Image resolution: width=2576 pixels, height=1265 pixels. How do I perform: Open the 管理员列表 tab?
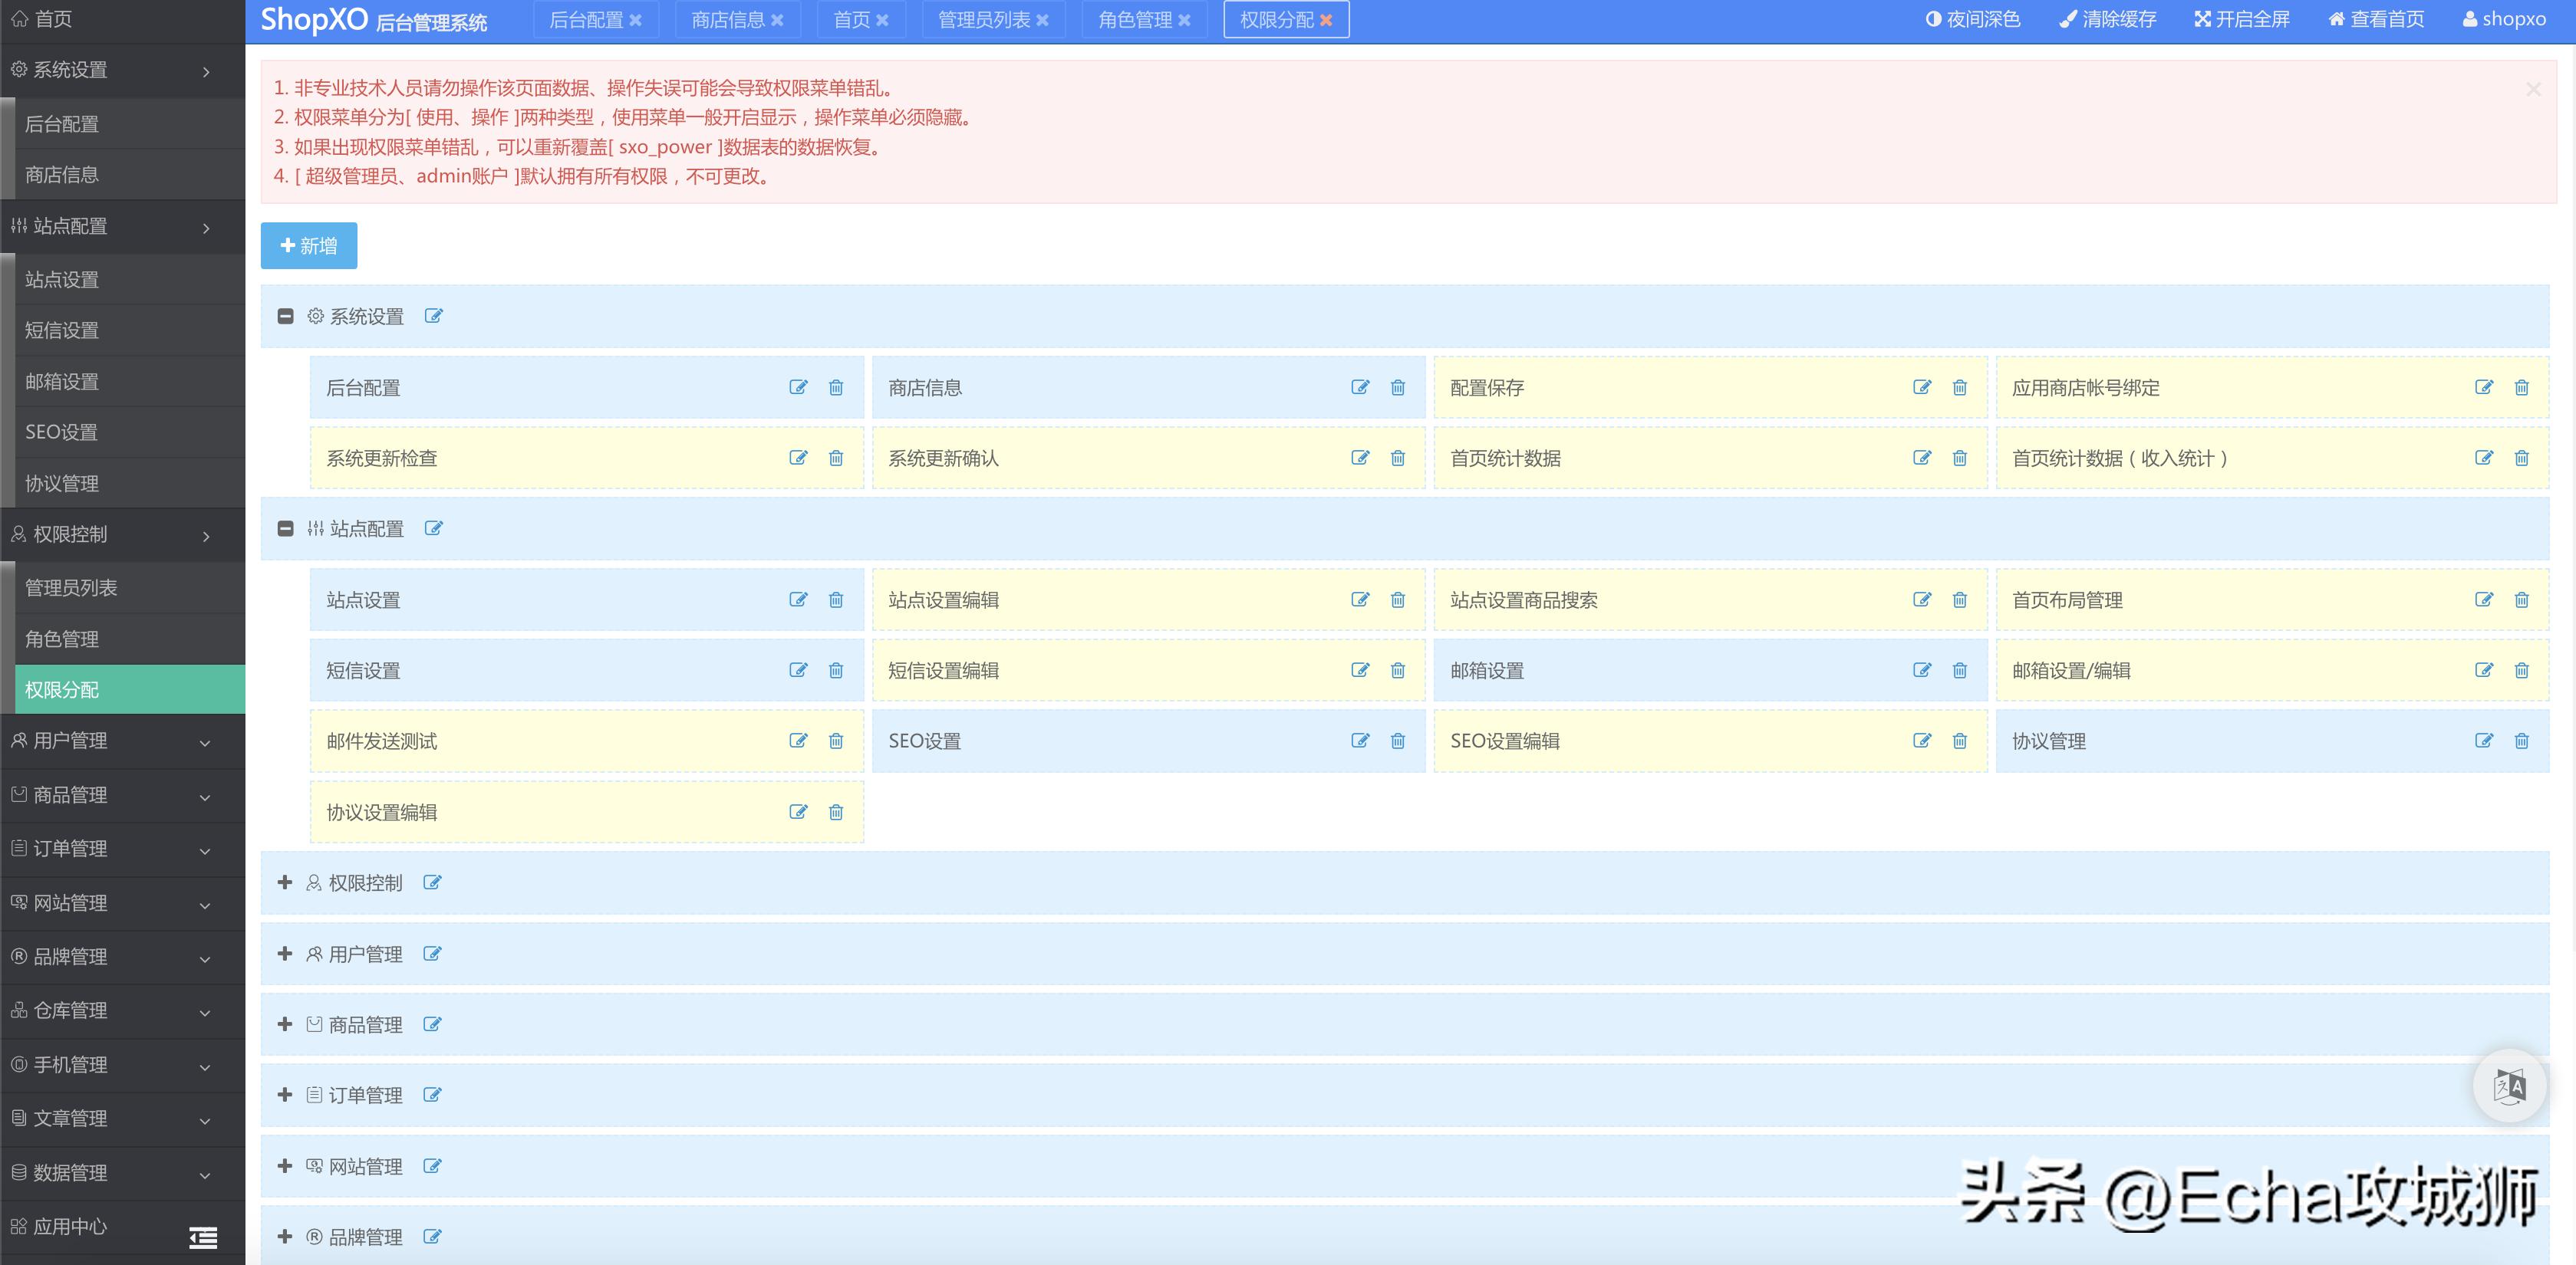[x=984, y=19]
